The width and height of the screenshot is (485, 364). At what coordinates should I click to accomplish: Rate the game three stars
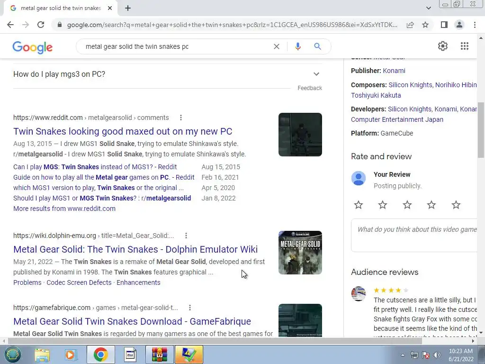pyautogui.click(x=407, y=205)
